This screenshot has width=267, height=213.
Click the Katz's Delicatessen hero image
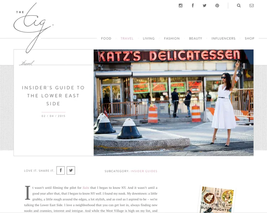pos(173,102)
